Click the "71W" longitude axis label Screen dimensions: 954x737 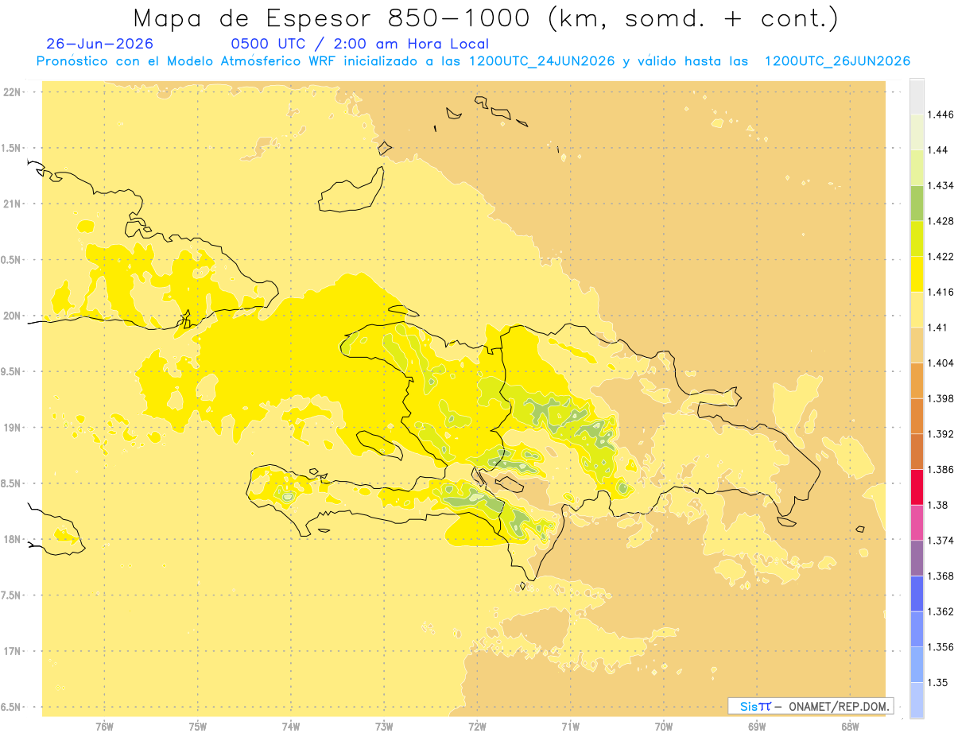tap(570, 726)
